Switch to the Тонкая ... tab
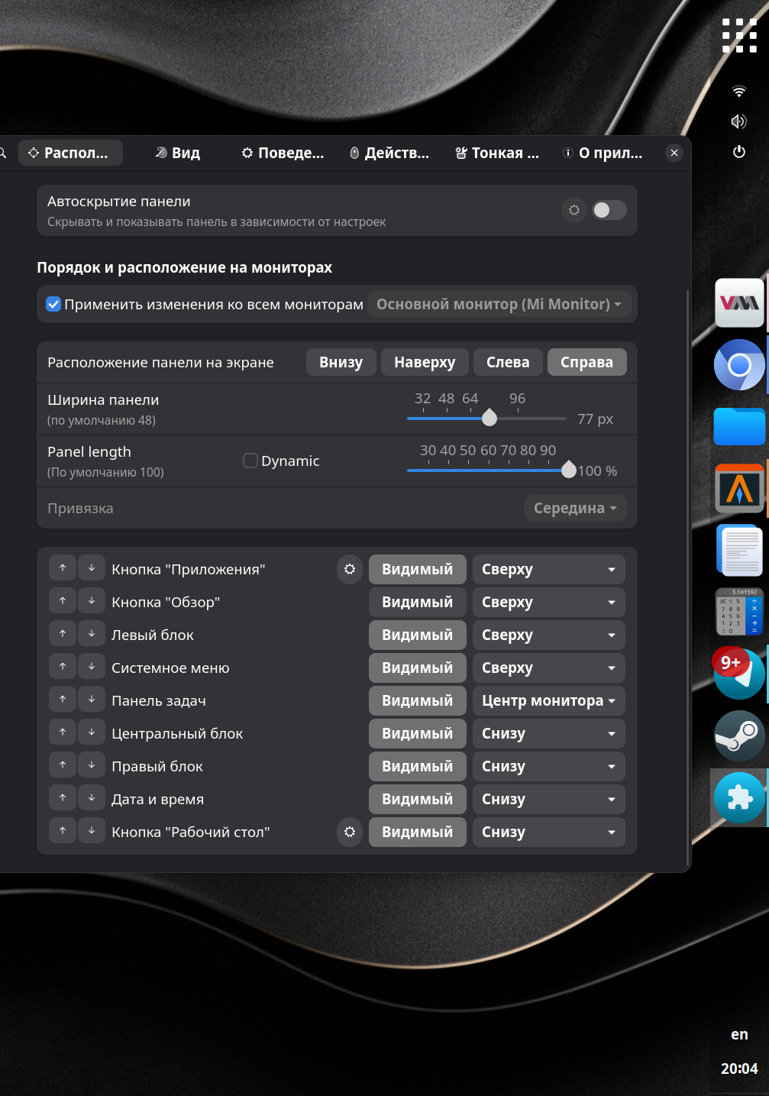 pyautogui.click(x=497, y=153)
